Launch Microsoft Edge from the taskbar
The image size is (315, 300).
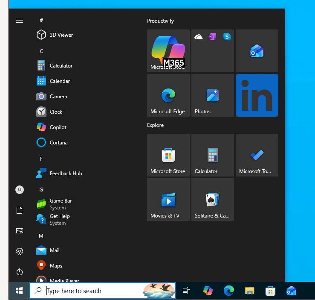[x=228, y=291]
